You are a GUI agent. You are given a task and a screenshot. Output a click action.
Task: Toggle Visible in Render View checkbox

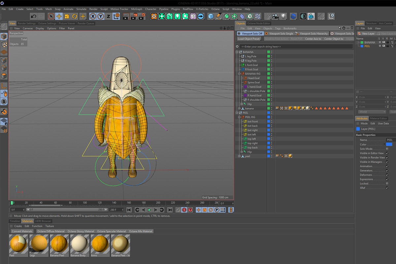coord(387,157)
